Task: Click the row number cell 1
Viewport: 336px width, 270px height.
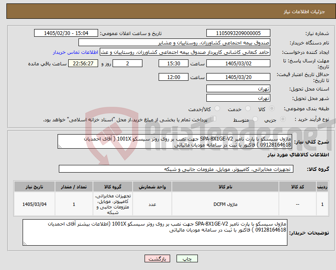Action: click(322, 204)
